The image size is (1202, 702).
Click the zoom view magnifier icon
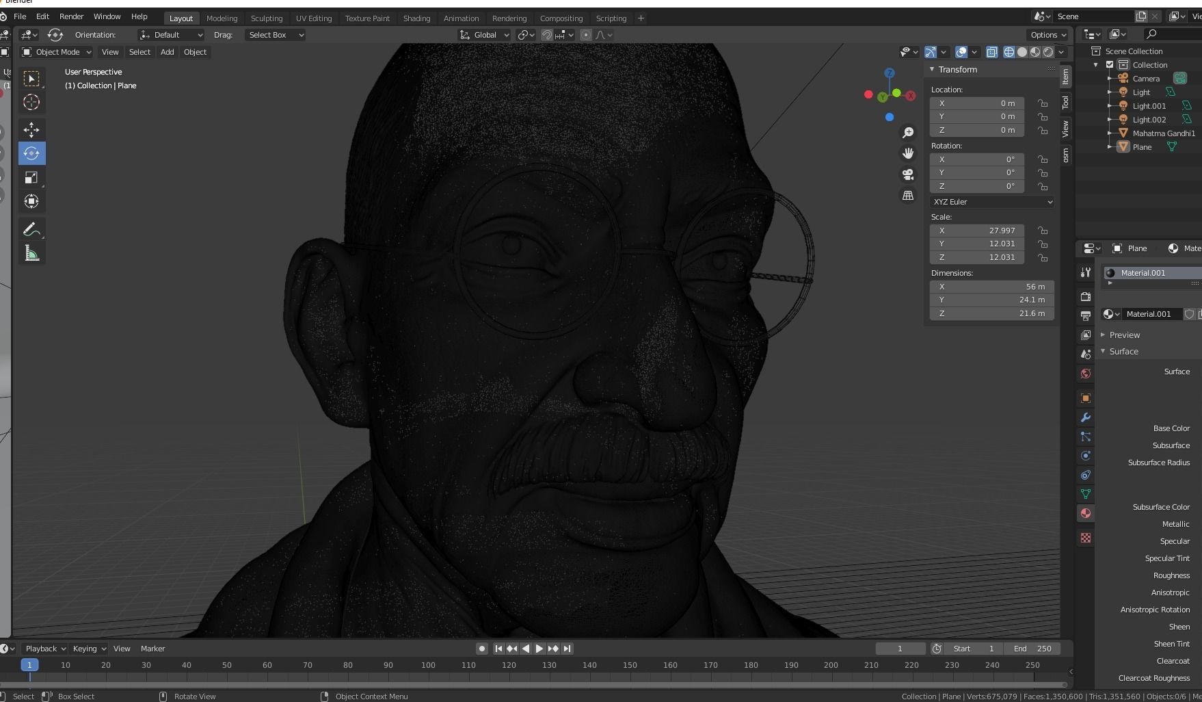(x=908, y=133)
